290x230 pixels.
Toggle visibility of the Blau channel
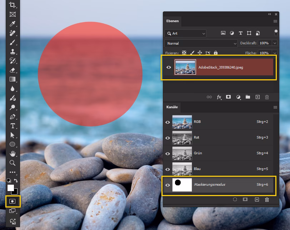click(168, 169)
